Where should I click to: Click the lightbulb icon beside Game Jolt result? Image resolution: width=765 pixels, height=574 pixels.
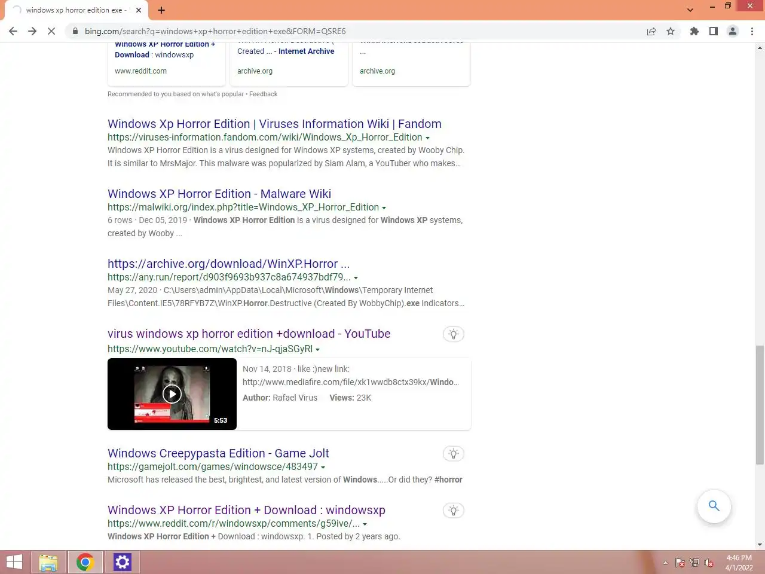(x=454, y=454)
